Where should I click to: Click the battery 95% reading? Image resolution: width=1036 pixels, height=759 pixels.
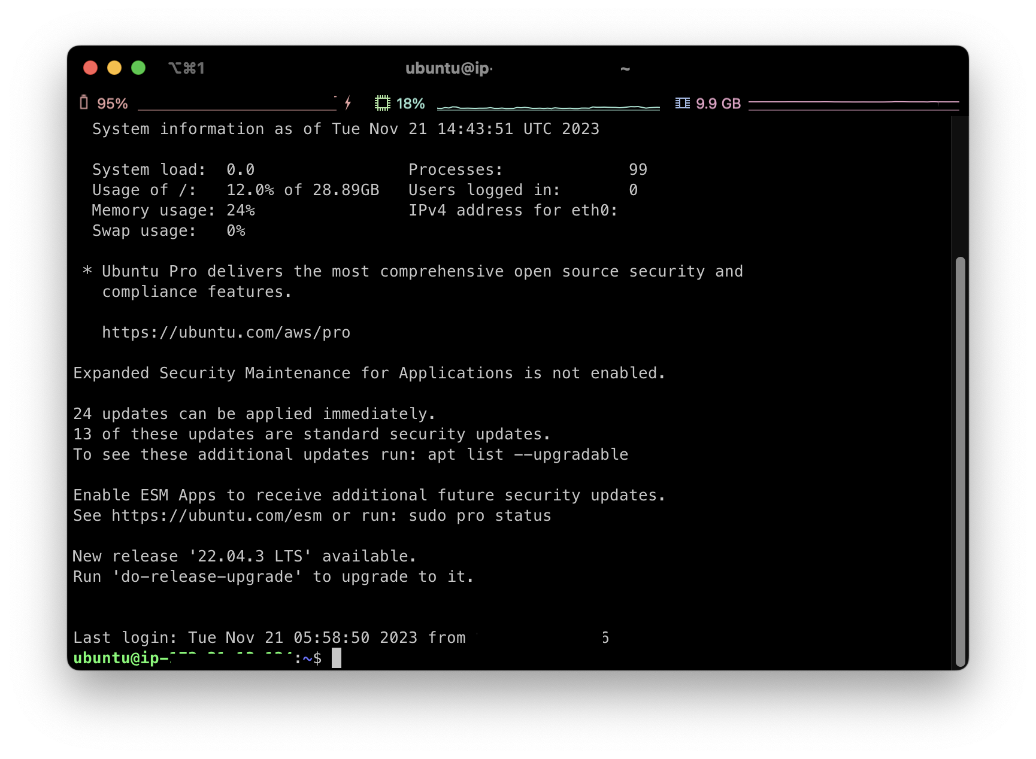(113, 104)
